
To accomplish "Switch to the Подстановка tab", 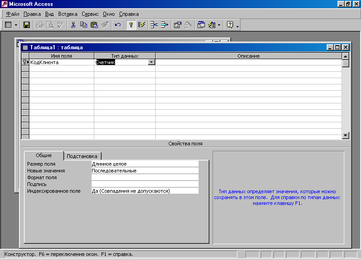I will pyautogui.click(x=82, y=156).
